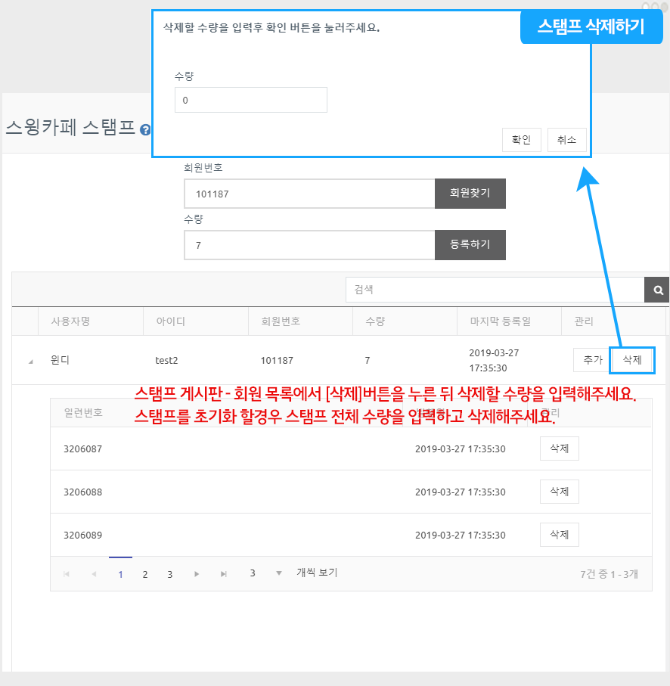Click the 검색 search input field
This screenshot has height=686, width=670.
pos(495,290)
